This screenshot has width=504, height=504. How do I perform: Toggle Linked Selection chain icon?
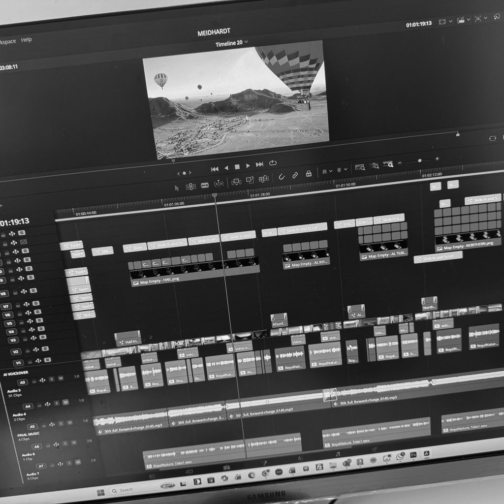[x=295, y=175]
